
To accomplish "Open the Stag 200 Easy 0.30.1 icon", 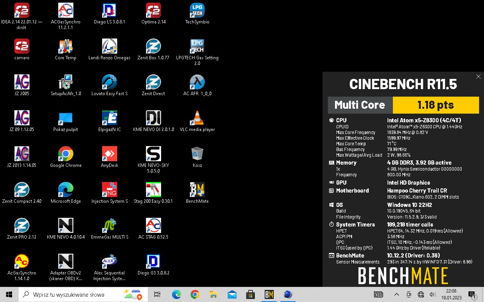I will coord(153,190).
